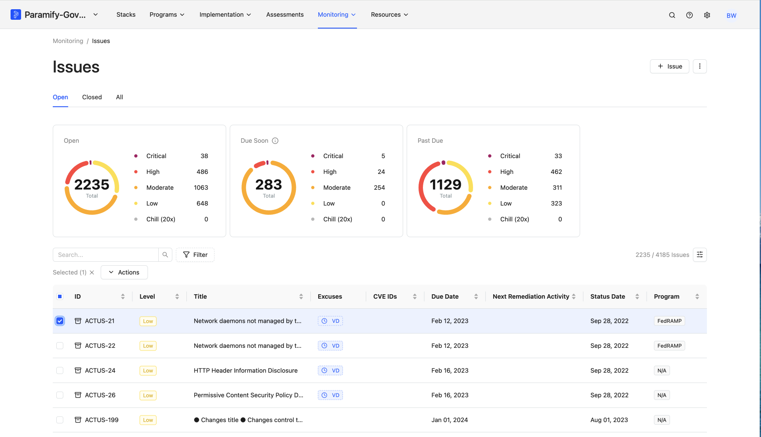
Task: Expand the Actions dropdown
Action: (x=124, y=272)
